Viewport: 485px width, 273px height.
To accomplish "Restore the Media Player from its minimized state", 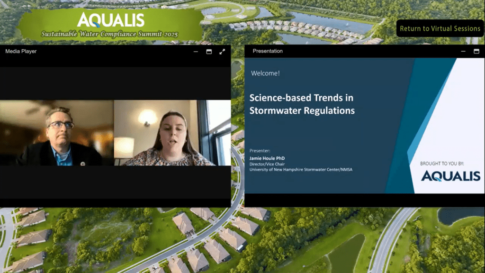I will [x=195, y=52].
